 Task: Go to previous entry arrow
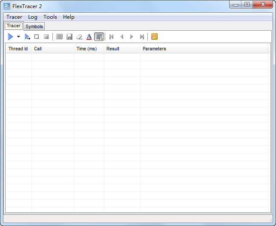122,37
